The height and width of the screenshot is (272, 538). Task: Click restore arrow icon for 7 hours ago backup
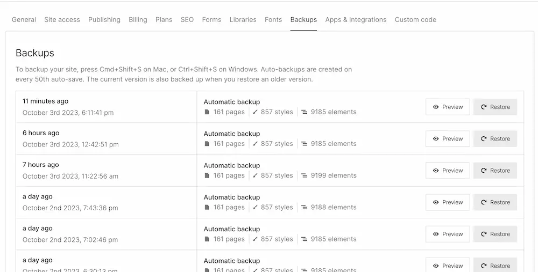(x=484, y=171)
